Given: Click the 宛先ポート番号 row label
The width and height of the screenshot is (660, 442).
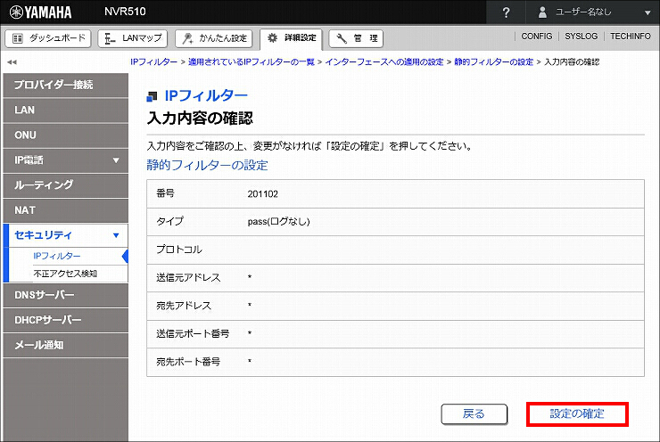Looking at the screenshot, I should 188,362.
